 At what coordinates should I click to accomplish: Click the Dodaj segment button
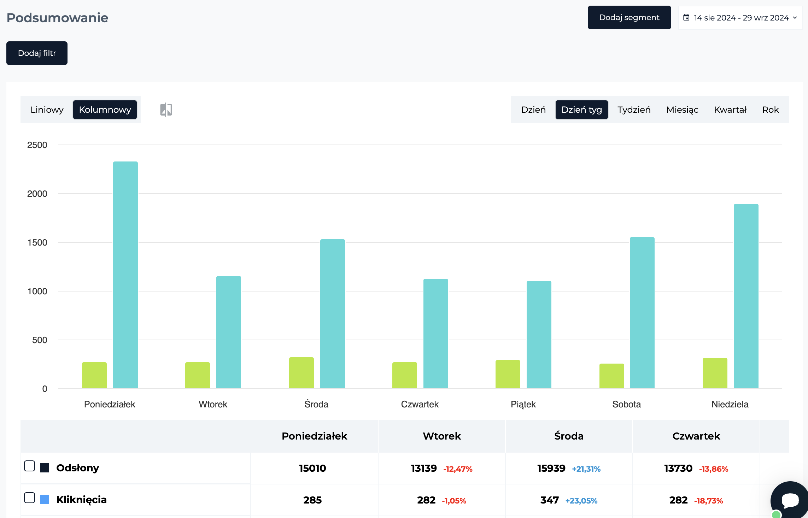tap(629, 17)
